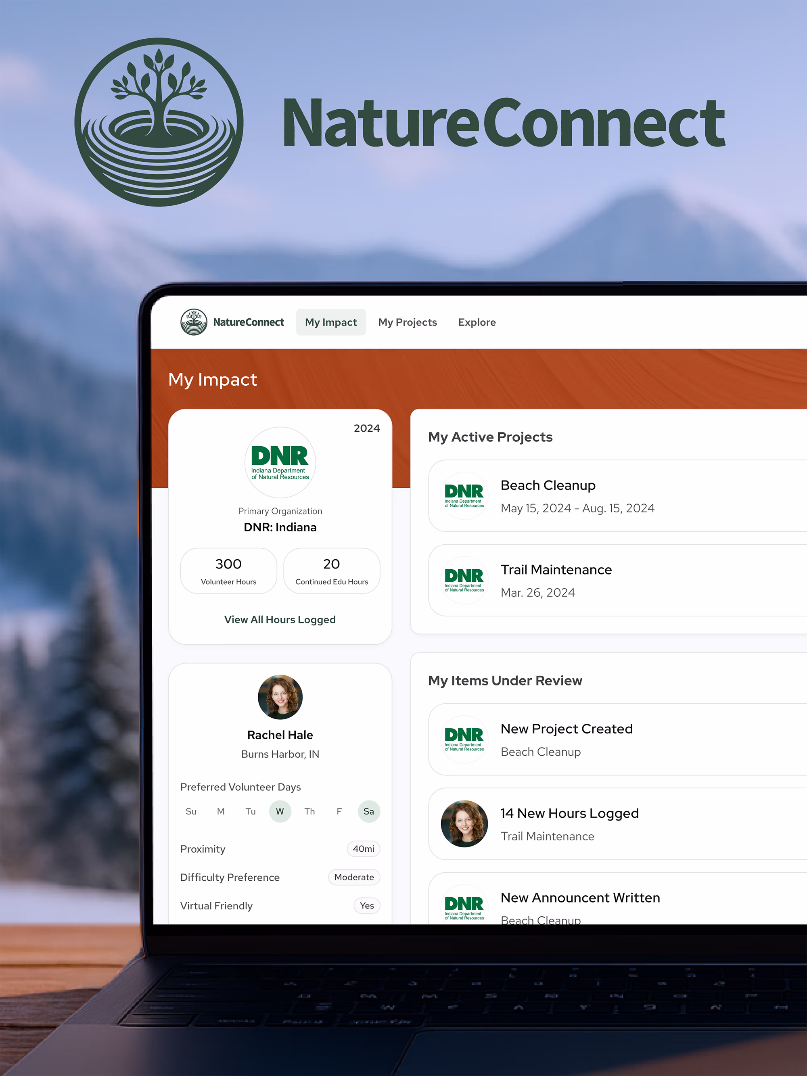Click the My Impact page heading
Screen dimensions: 807x1076
(213, 379)
